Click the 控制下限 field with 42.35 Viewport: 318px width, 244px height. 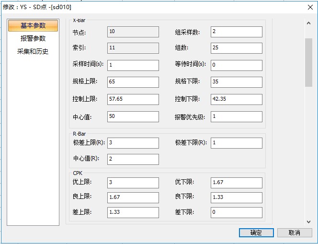pos(236,99)
